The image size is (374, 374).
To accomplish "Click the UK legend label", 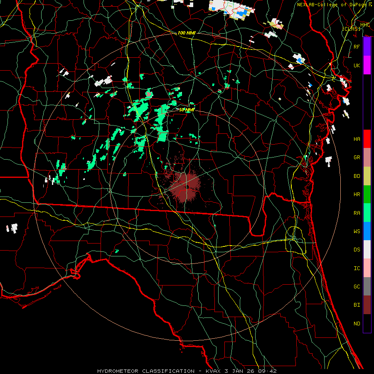I will (x=357, y=65).
